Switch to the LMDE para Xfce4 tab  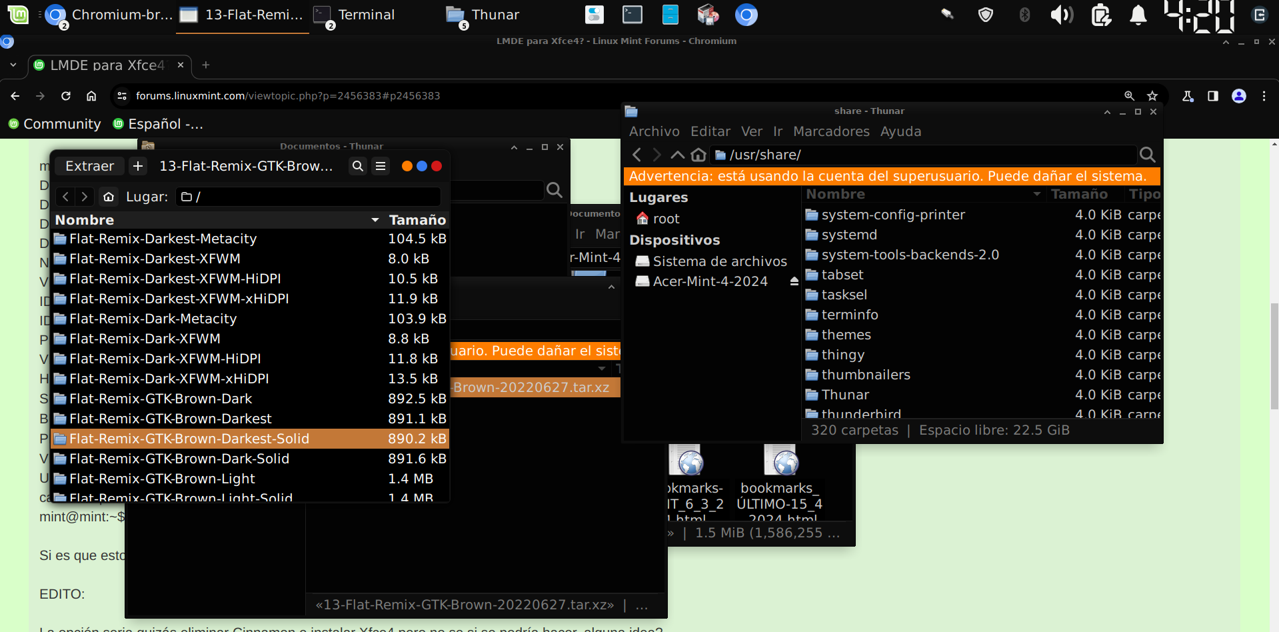111,65
